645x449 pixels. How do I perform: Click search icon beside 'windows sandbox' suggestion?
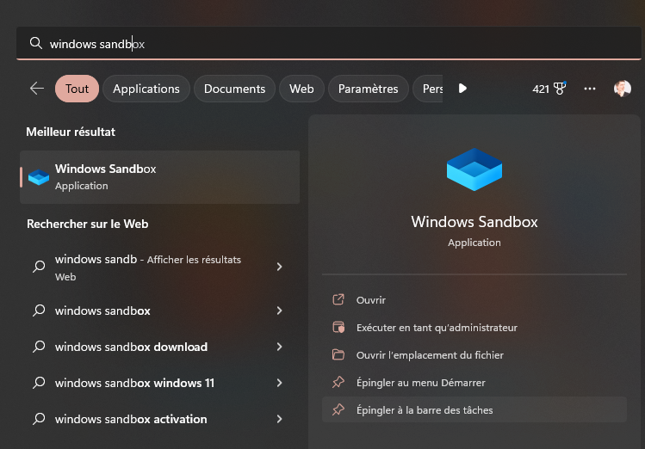39,311
